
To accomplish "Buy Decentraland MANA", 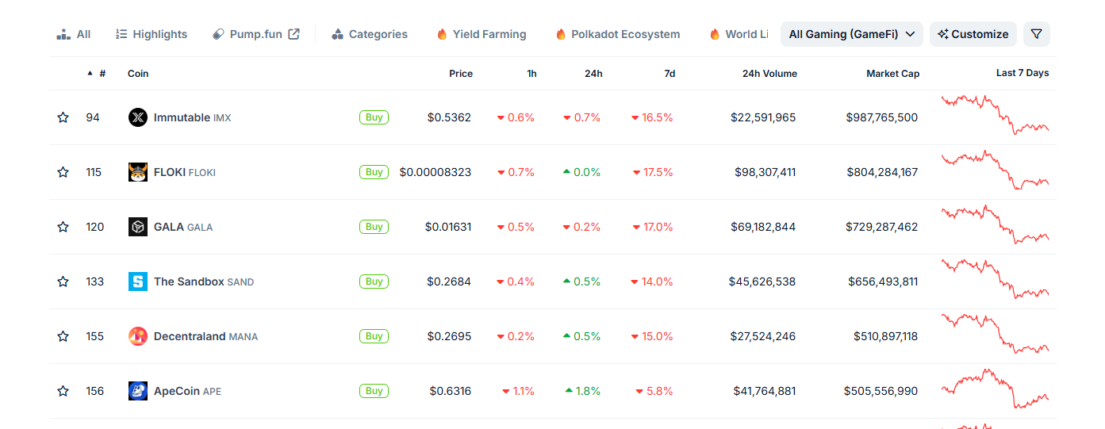I will 374,336.
